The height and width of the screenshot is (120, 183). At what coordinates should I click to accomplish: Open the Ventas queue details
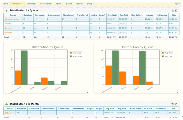click(x=8, y=24)
